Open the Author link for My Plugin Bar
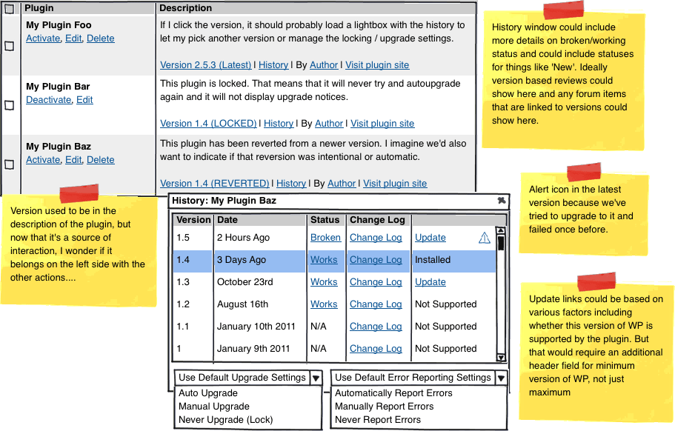This screenshot has height=431, width=675. tap(329, 124)
